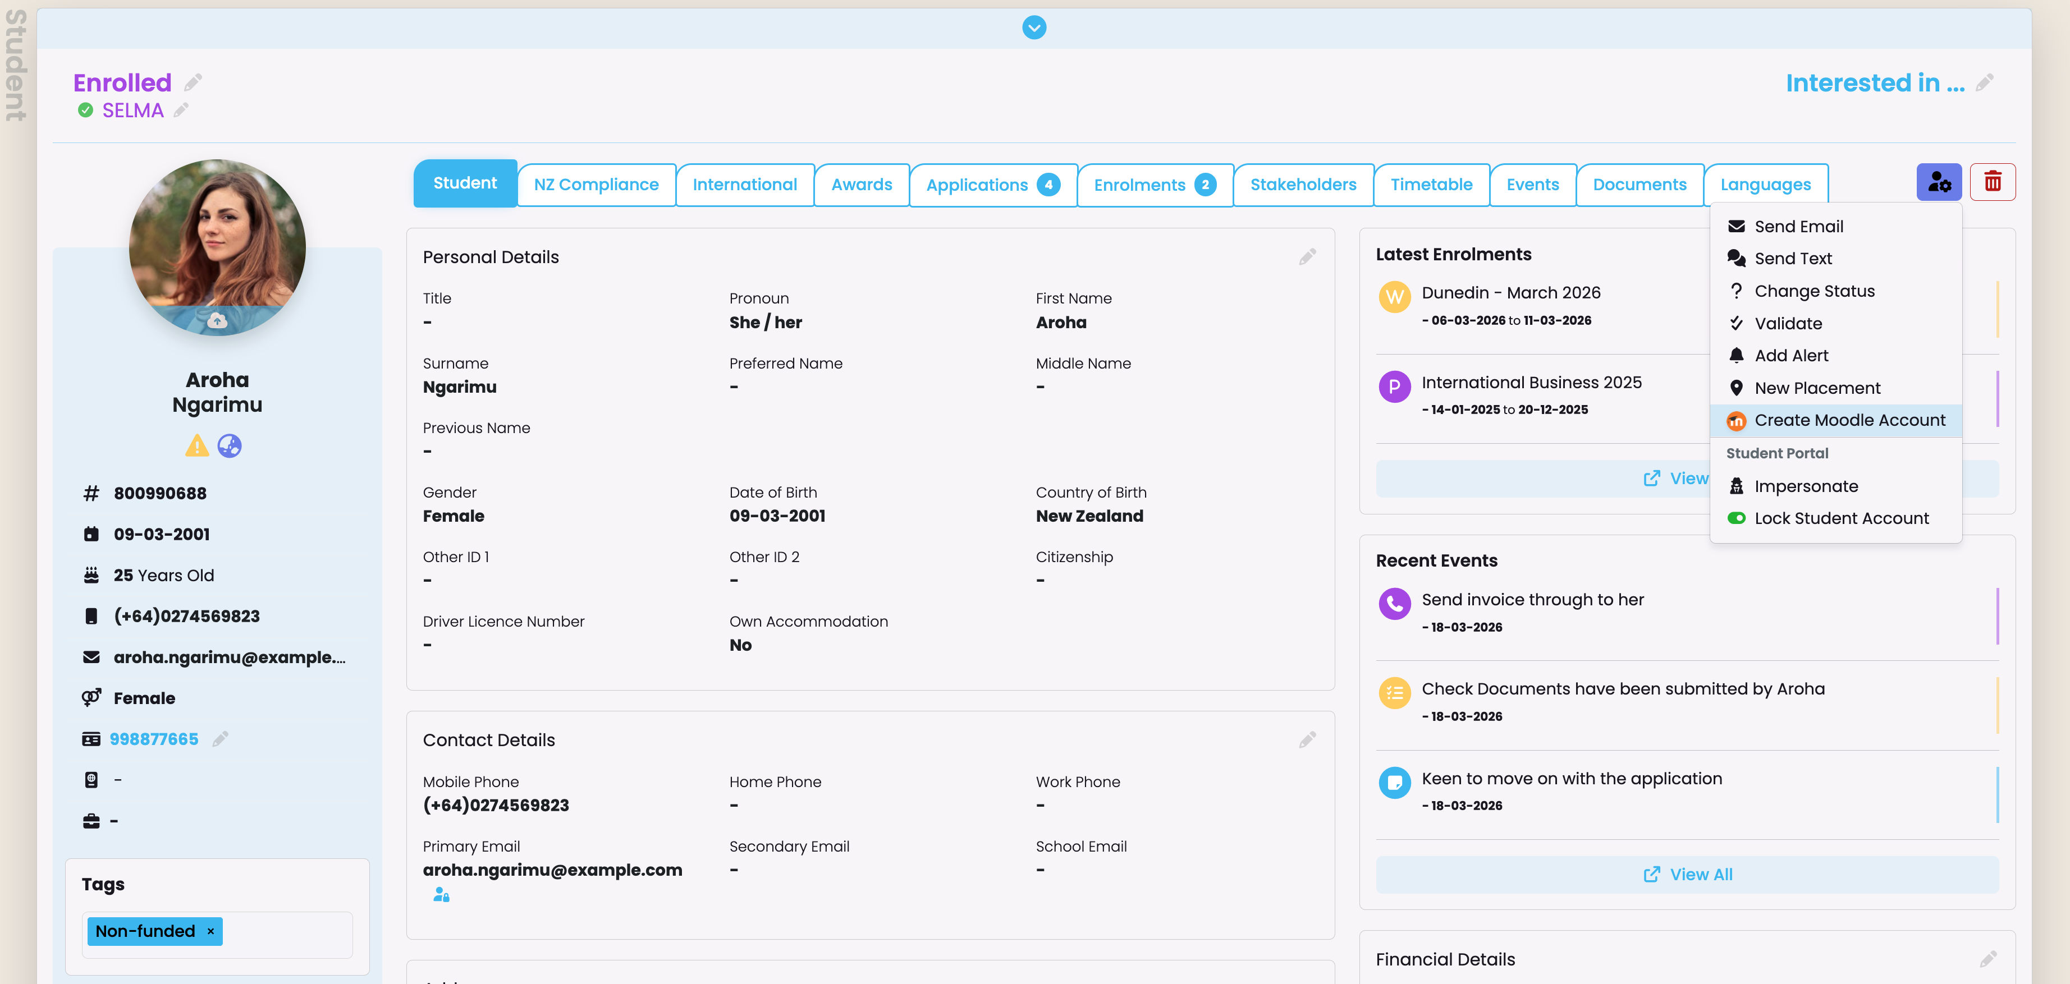This screenshot has height=984, width=2070.
Task: Edit Contact Details with pencil icon
Action: click(x=1307, y=740)
